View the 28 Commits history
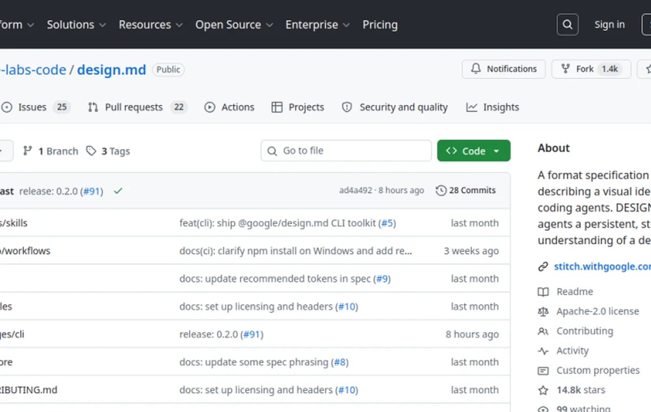The width and height of the screenshot is (651, 412). 465,190
